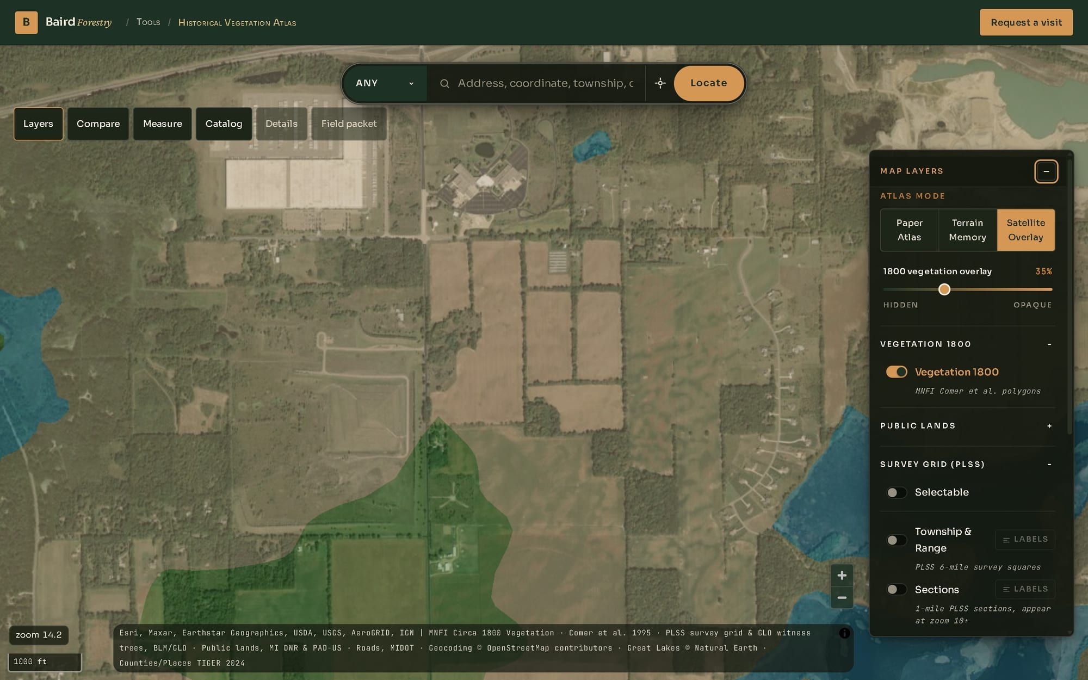
Task: Click the Locate button
Action: pyautogui.click(x=708, y=83)
